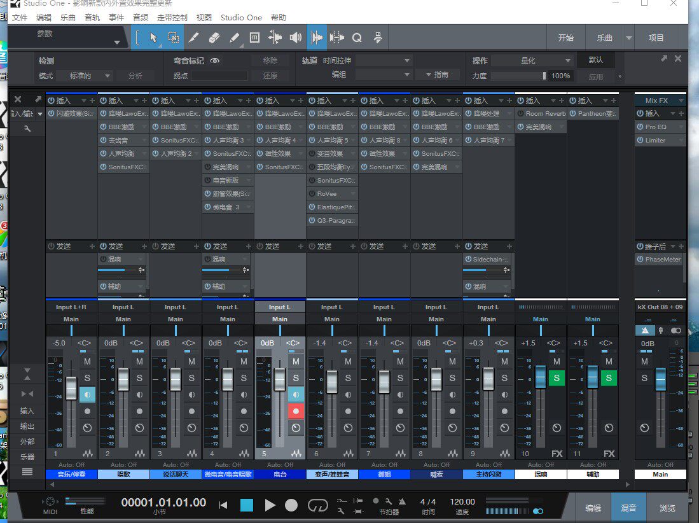
Task: Open the 标准化 detection mode dropdown
Action: point(89,75)
